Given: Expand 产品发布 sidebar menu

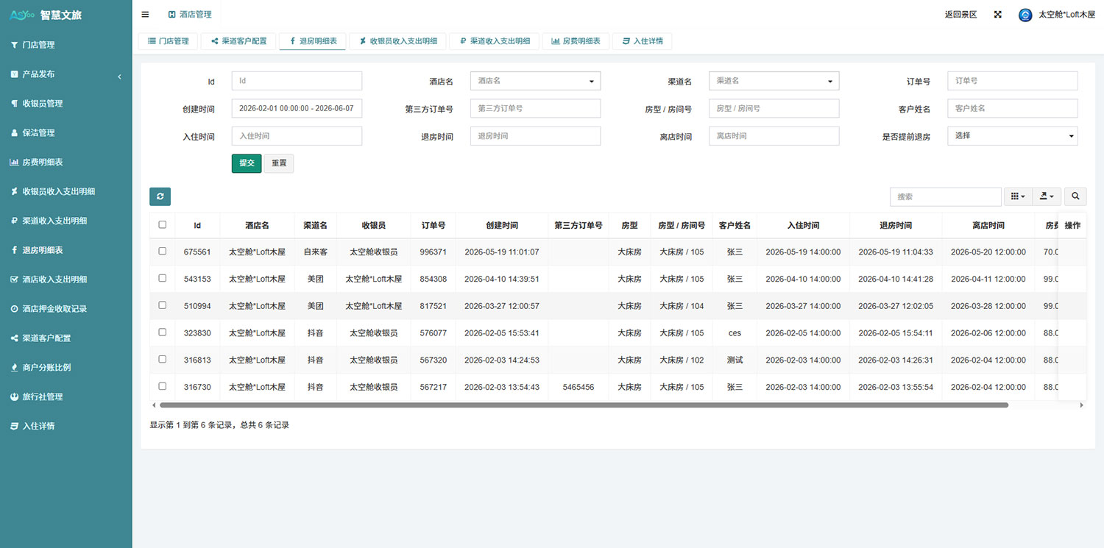Looking at the screenshot, I should tap(66, 74).
